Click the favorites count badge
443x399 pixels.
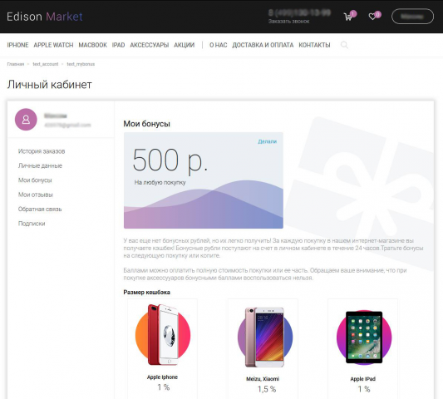pos(378,14)
